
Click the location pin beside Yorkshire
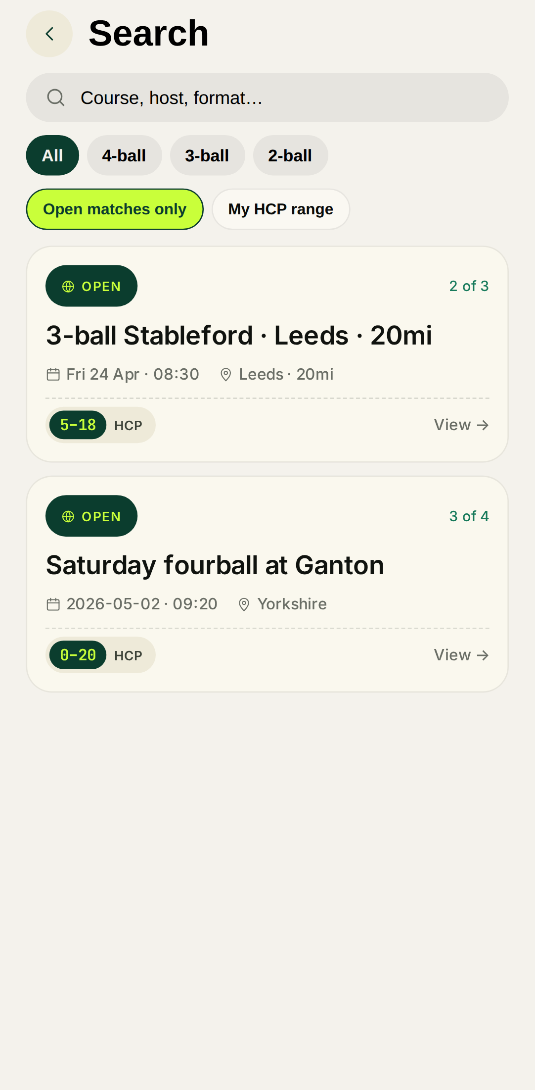click(x=244, y=604)
